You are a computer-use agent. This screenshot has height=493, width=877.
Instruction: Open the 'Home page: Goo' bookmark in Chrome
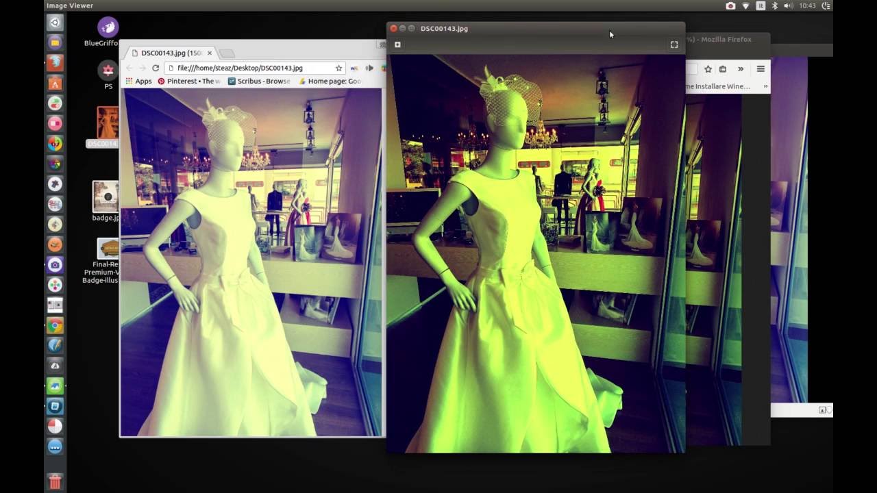coord(330,81)
